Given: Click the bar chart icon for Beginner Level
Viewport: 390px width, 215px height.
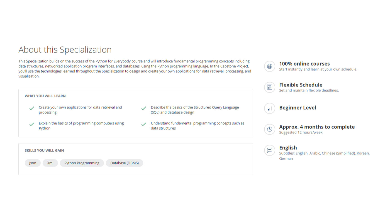Looking at the screenshot, I should coord(269,108).
